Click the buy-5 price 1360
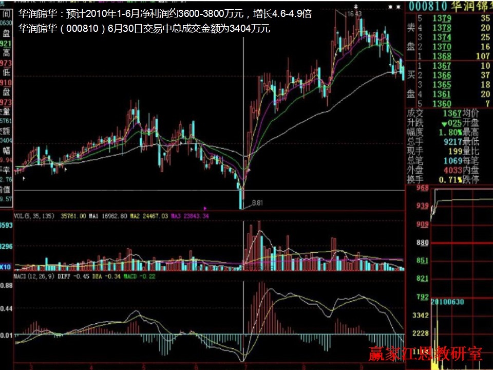 [441, 104]
